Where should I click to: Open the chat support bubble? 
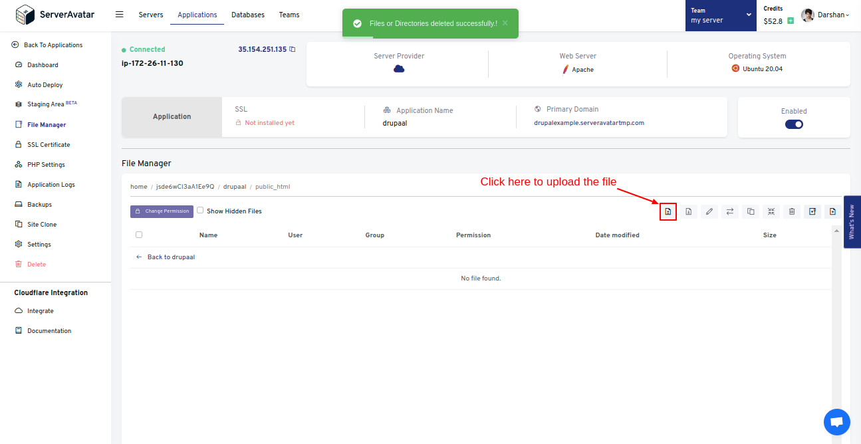coord(837,422)
